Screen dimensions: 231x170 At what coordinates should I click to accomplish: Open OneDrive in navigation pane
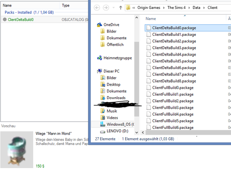[x=111, y=25]
